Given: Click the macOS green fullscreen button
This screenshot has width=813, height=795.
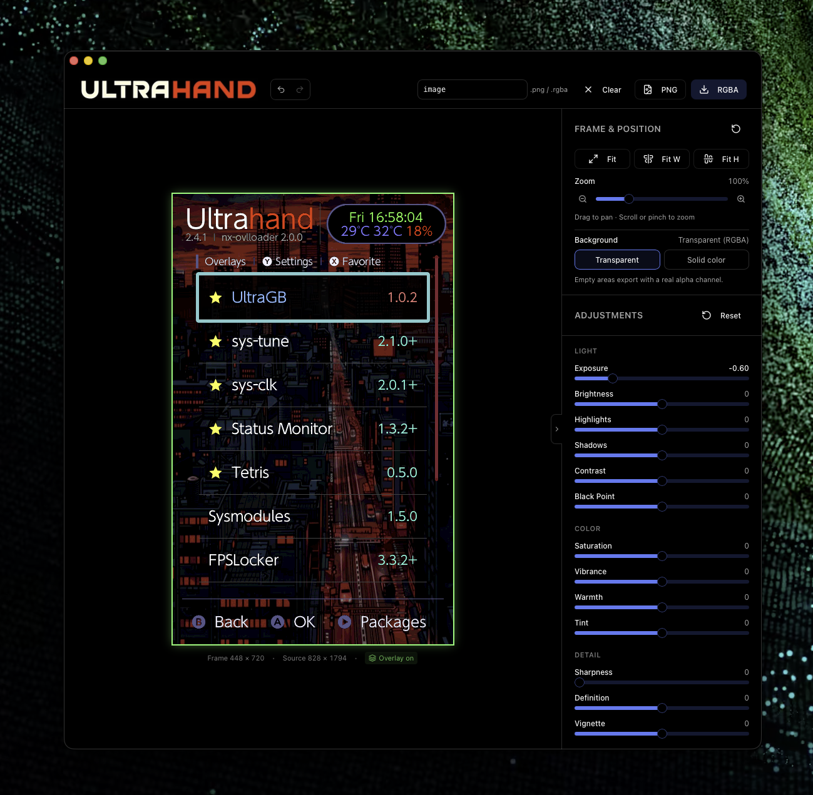Looking at the screenshot, I should pyautogui.click(x=103, y=61).
